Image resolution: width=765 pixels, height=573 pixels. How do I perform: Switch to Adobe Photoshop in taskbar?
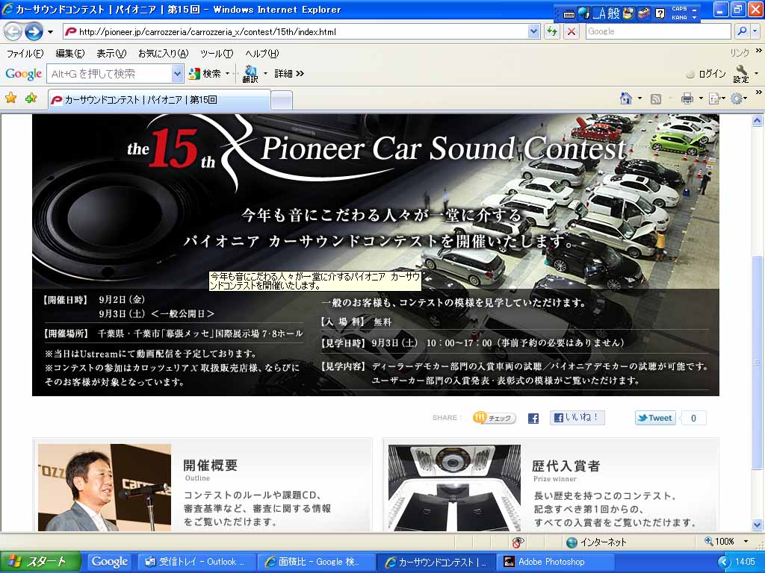(550, 562)
